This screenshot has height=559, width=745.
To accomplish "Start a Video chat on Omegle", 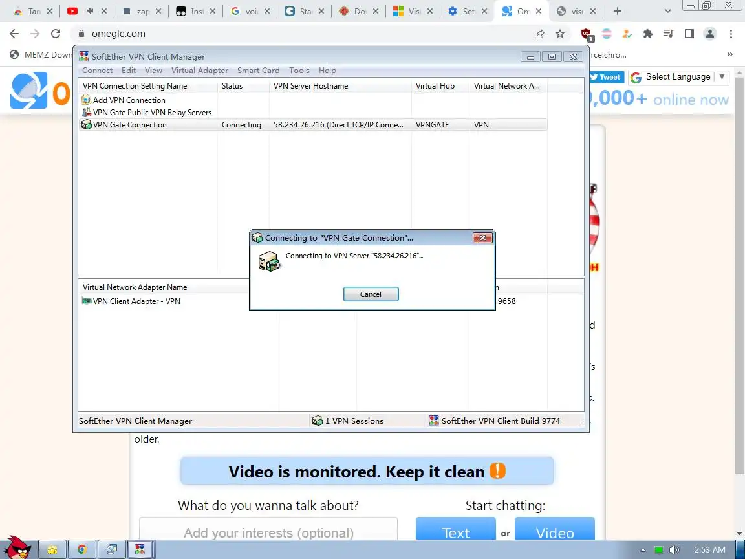I will (554, 530).
